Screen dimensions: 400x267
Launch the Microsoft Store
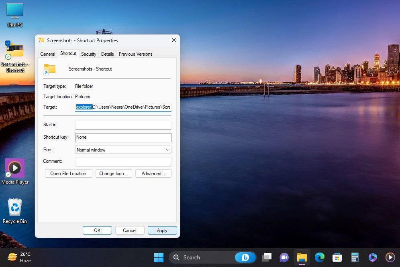(x=337, y=257)
